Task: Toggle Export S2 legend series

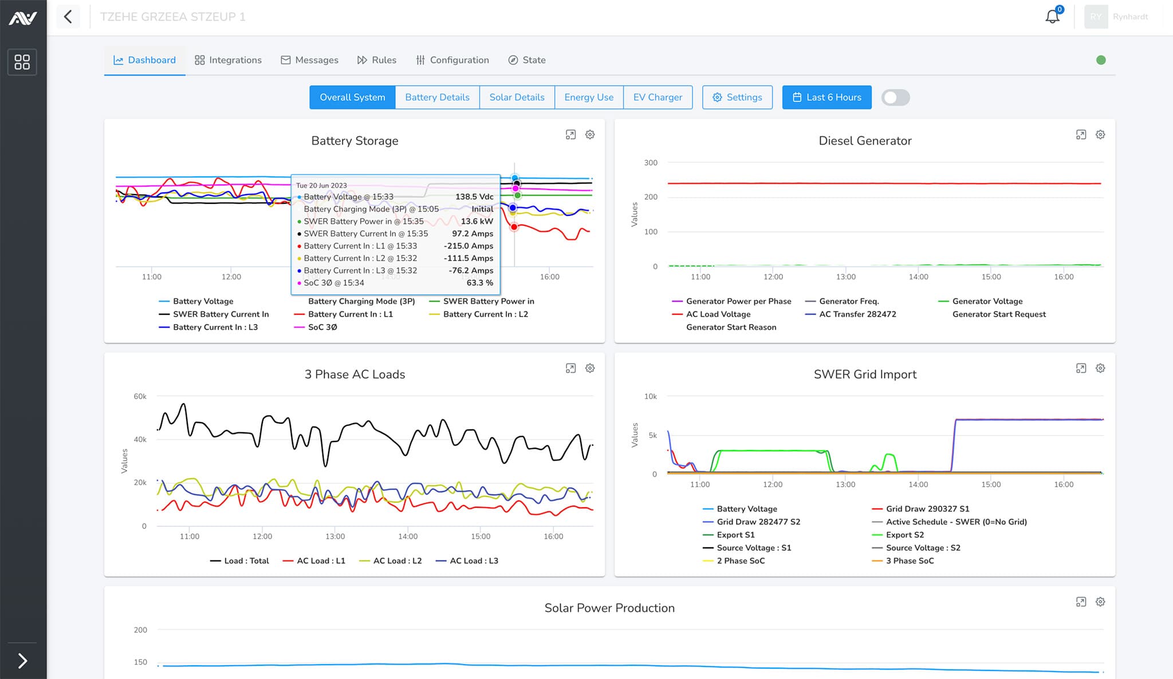Action: (898, 535)
